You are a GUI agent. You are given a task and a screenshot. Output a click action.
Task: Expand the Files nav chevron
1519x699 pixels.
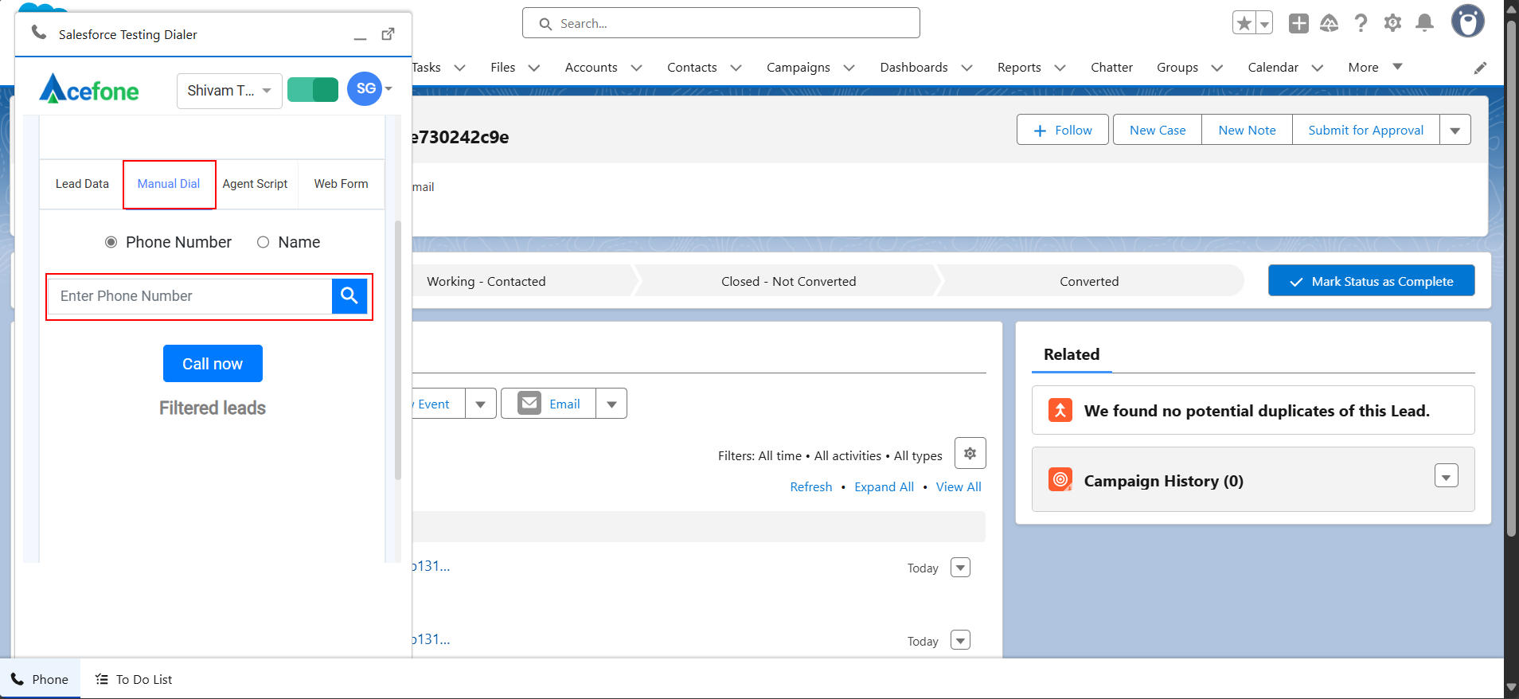coord(534,68)
